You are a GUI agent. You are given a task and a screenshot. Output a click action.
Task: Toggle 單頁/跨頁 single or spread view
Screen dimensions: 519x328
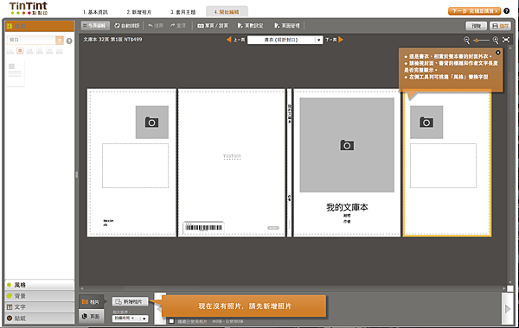[x=213, y=25]
